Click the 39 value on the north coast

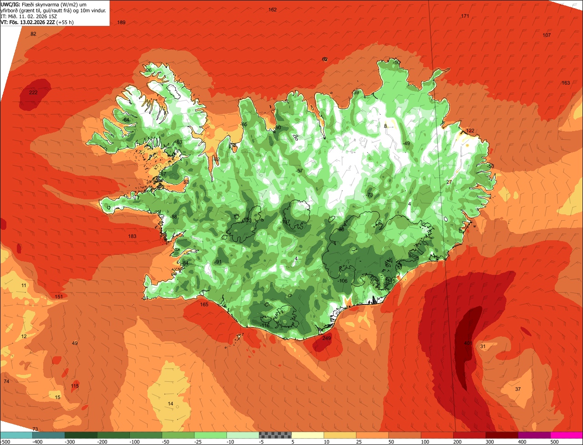356,92
